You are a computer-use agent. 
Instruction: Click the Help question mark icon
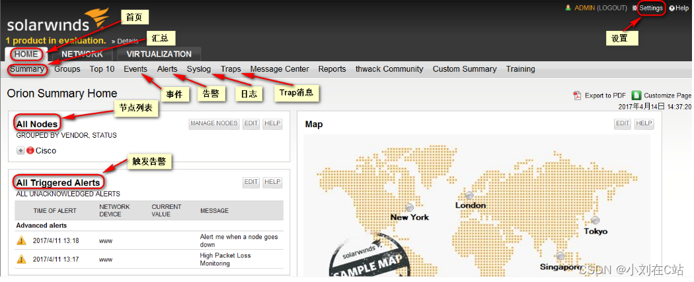672,8
